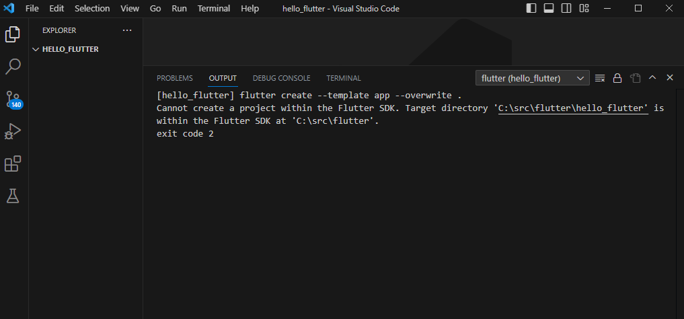Screen dimensions: 684x319
Task: Open the Help menu
Action: pyautogui.click(x=250, y=8)
